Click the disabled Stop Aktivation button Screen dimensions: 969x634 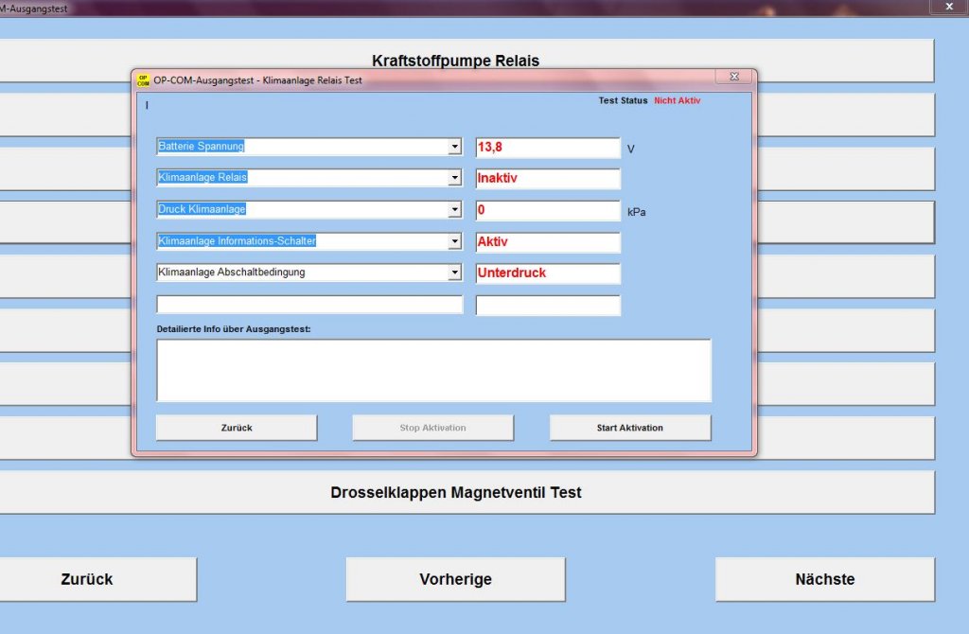[432, 428]
